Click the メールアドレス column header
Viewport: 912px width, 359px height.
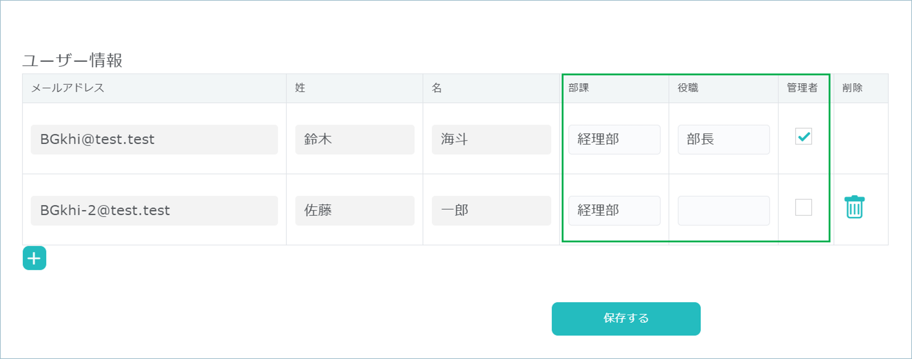coord(68,88)
